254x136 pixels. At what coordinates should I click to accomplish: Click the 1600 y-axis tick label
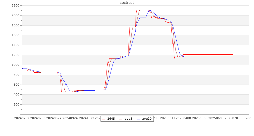(x=15, y=35)
